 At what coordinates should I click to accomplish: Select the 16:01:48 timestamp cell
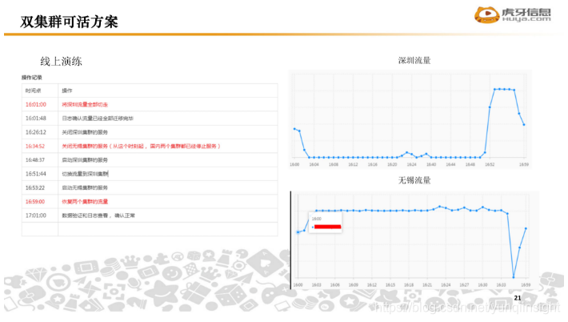coord(35,119)
